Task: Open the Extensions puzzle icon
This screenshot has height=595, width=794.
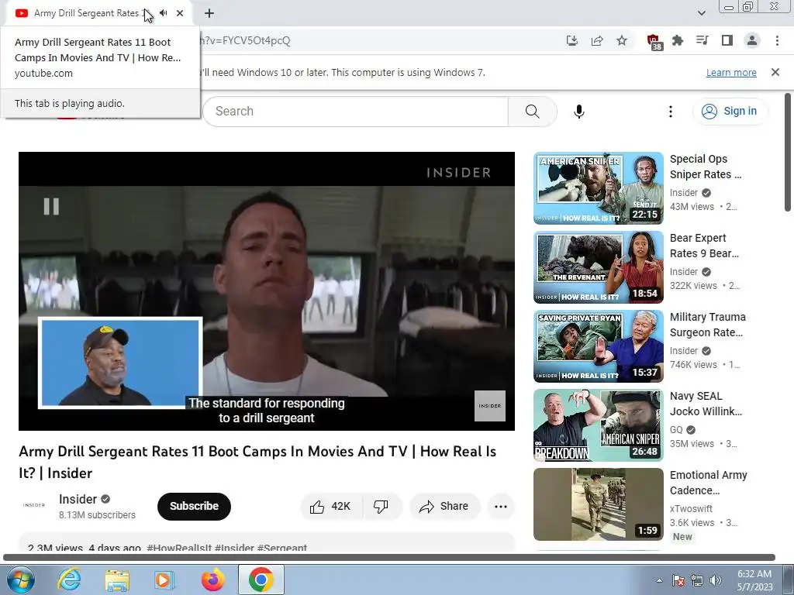Action: tap(678, 40)
